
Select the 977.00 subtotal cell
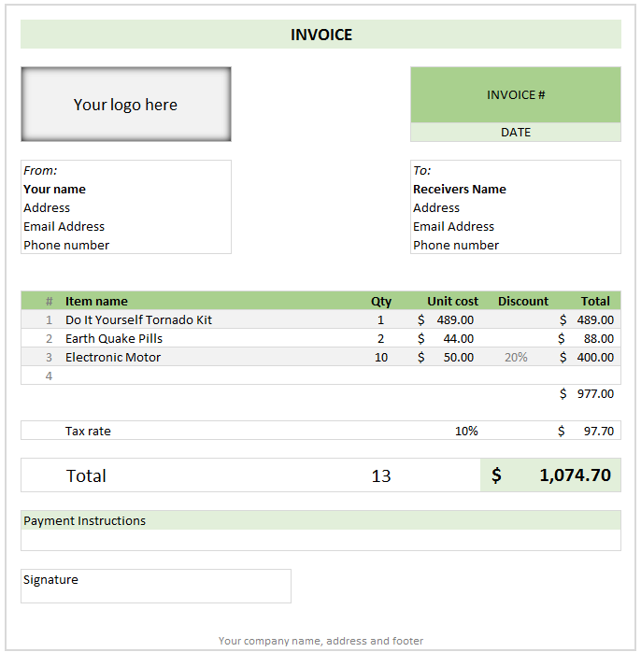click(x=587, y=393)
